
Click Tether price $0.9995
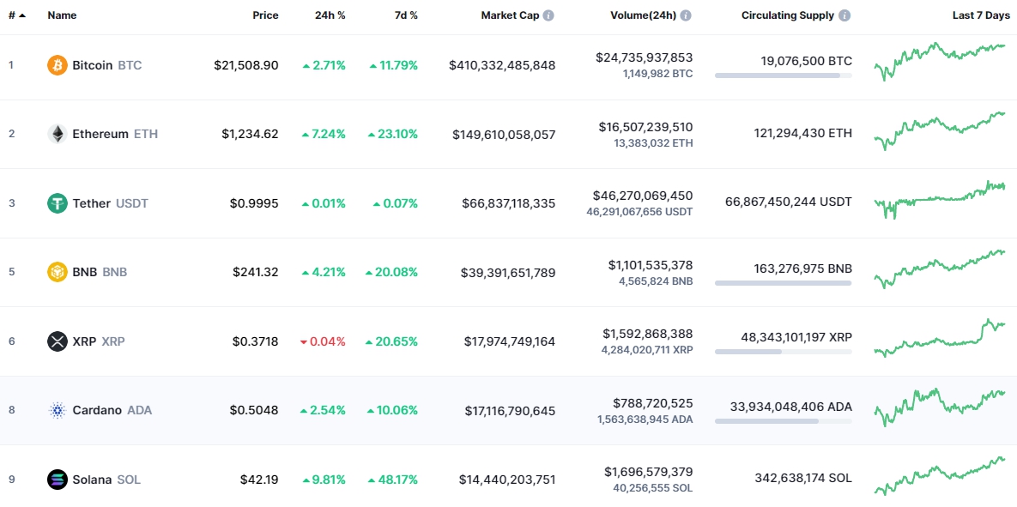(254, 203)
